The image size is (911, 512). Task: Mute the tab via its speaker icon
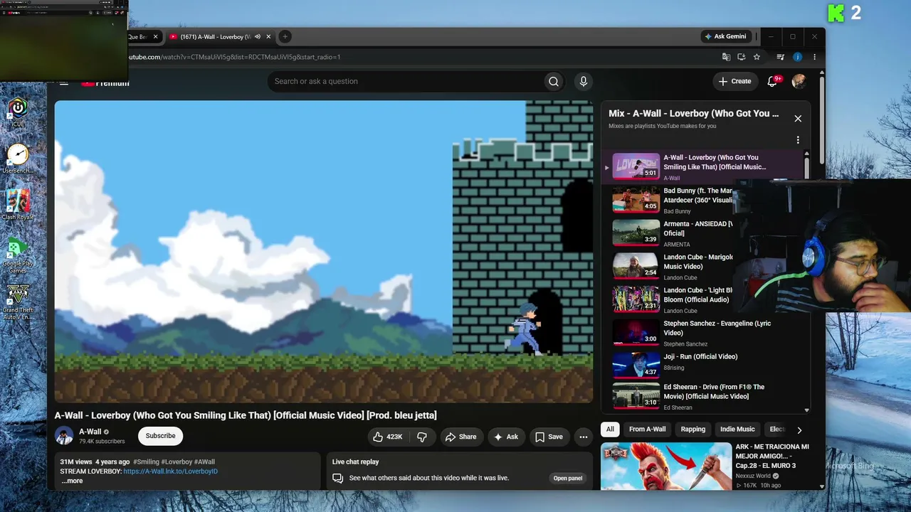click(x=257, y=37)
